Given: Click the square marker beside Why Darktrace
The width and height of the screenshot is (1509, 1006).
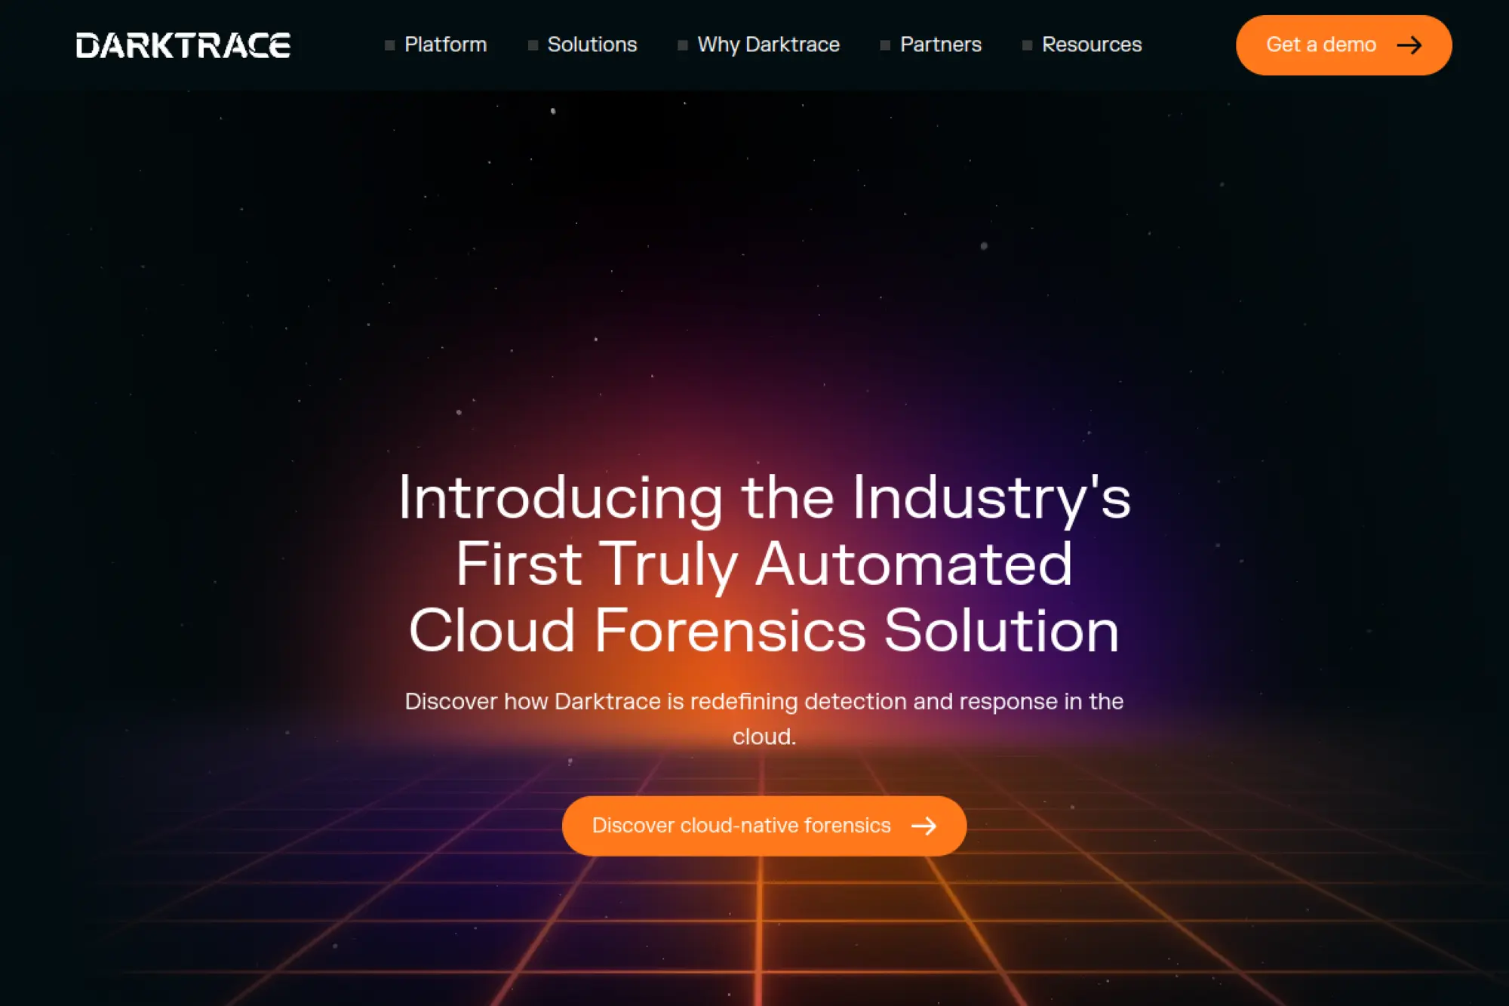Looking at the screenshot, I should [x=682, y=45].
